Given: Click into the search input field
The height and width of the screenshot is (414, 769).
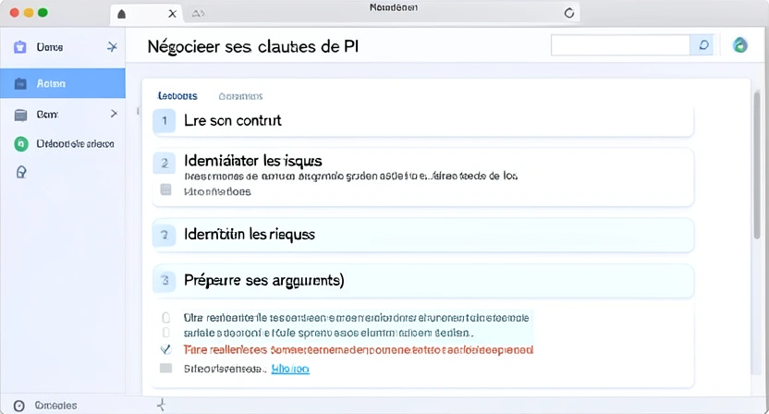Looking at the screenshot, I should tap(620, 45).
